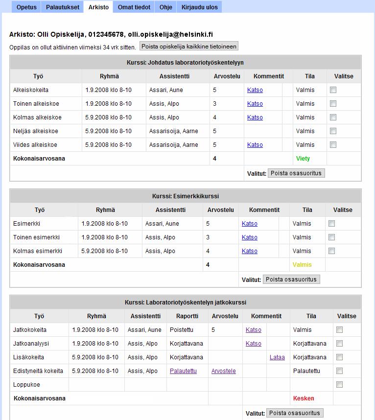Click the Raportti column header
This screenshot has height=420, width=375.
click(187, 316)
